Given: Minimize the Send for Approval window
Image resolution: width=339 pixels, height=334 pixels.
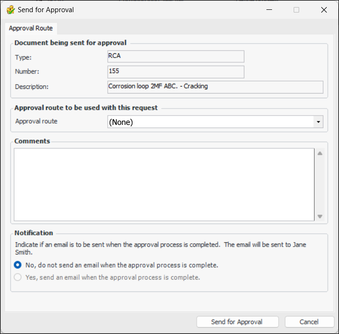Looking at the screenshot, I should [269, 10].
